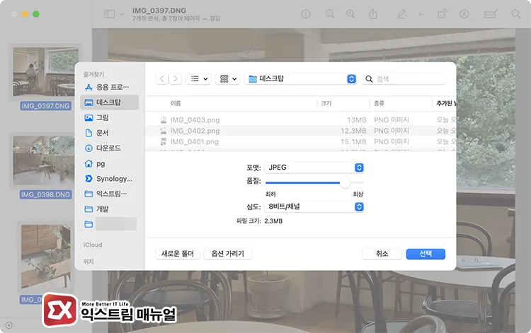The width and height of the screenshot is (531, 333).
Task: Click the Rotate icon in Preview toolbar
Action: [442, 14]
